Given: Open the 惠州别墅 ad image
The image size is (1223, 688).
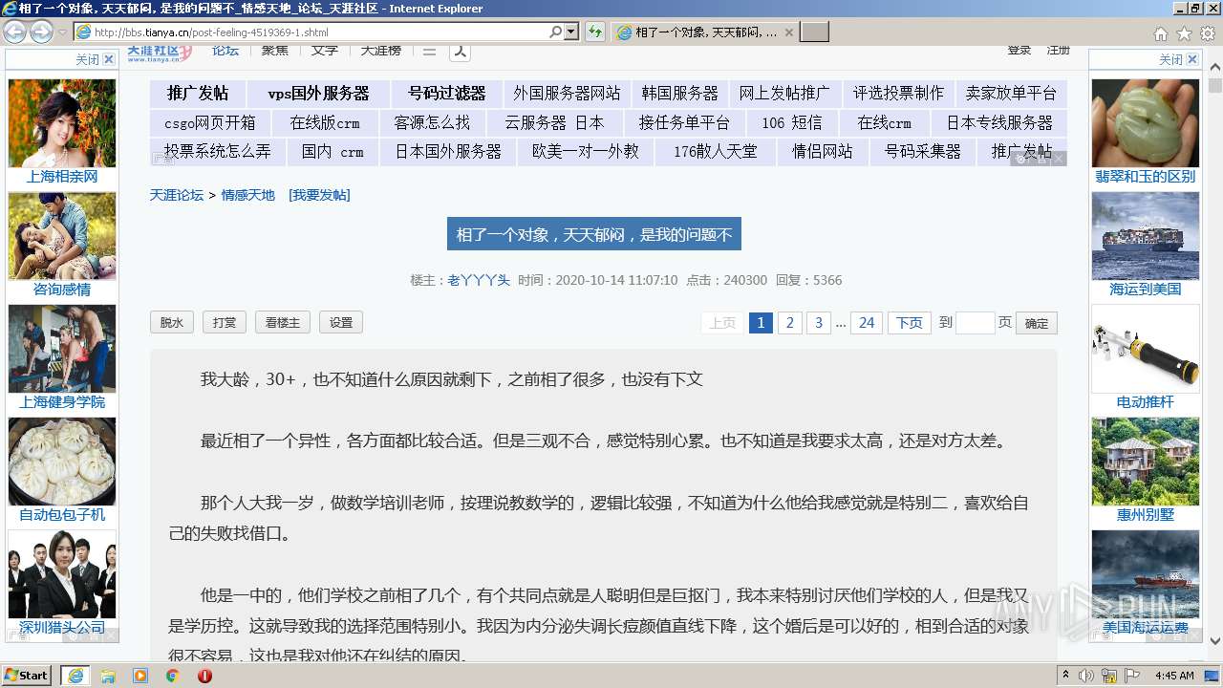Looking at the screenshot, I should pos(1146,462).
